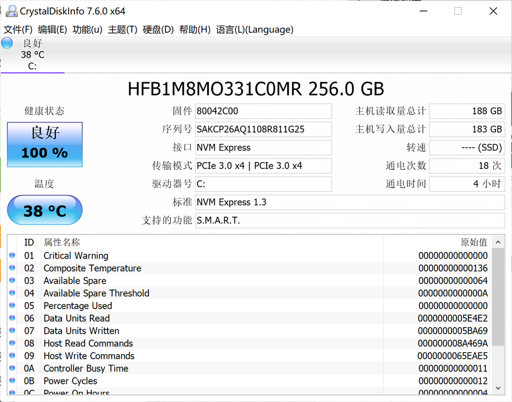Image resolution: width=512 pixels, height=402 pixels.
Task: Click the drive title HFB1M8MO331C0MR 256.0 GB
Action: (256, 89)
